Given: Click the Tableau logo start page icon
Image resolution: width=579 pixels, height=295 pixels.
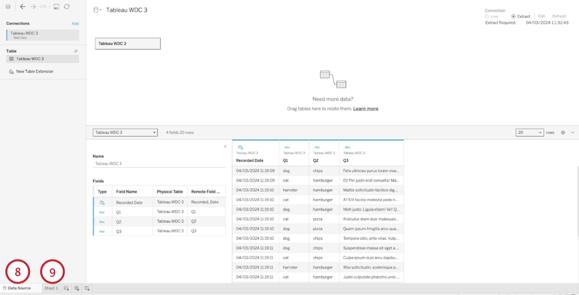Looking at the screenshot, I should coord(8,7).
